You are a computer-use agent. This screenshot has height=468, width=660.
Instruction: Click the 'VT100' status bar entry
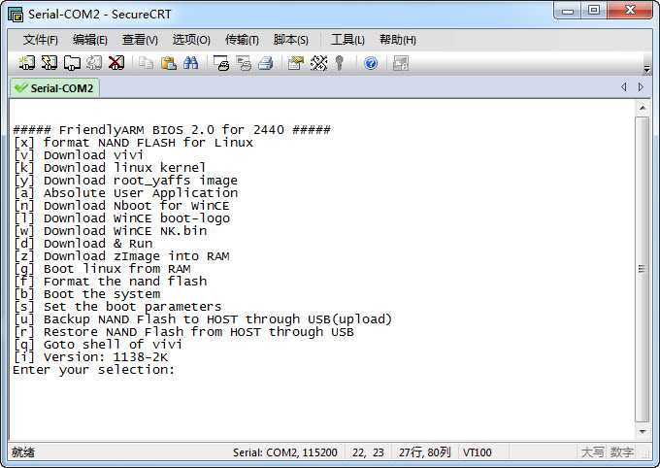point(477,452)
